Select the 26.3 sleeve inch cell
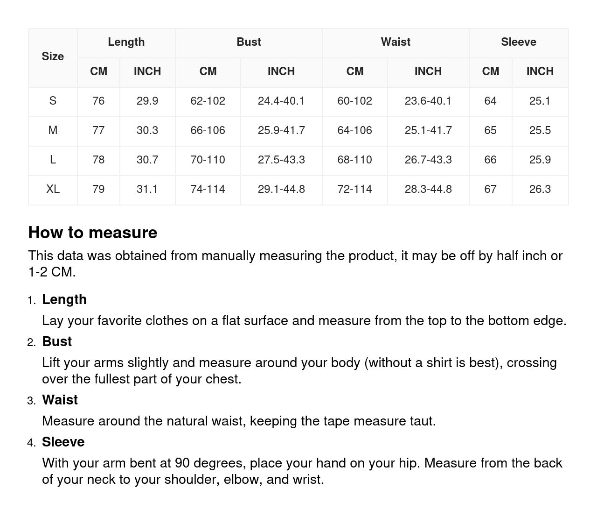Viewport: 597px width, 517px height. (540, 189)
